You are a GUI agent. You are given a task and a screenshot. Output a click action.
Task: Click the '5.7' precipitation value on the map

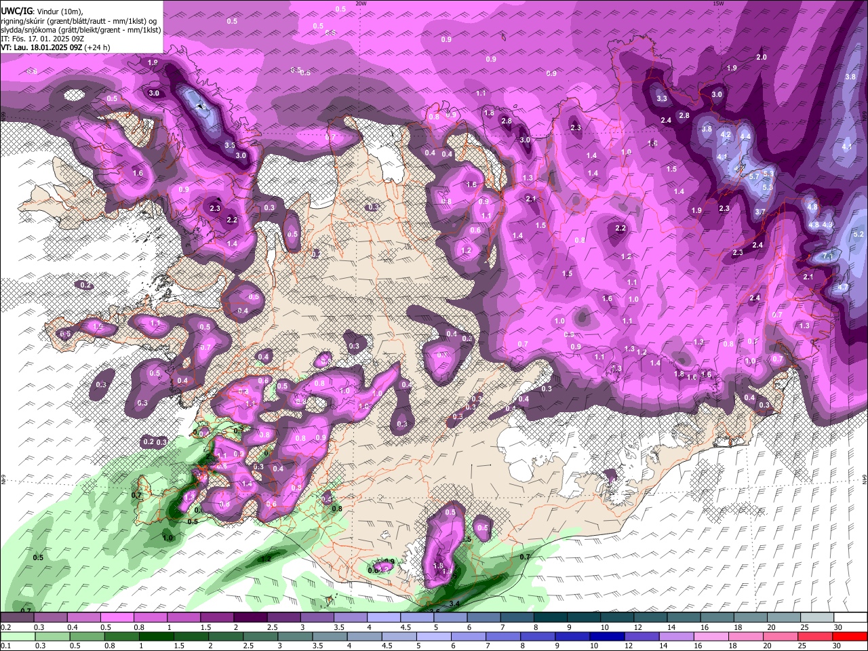[x=754, y=176]
